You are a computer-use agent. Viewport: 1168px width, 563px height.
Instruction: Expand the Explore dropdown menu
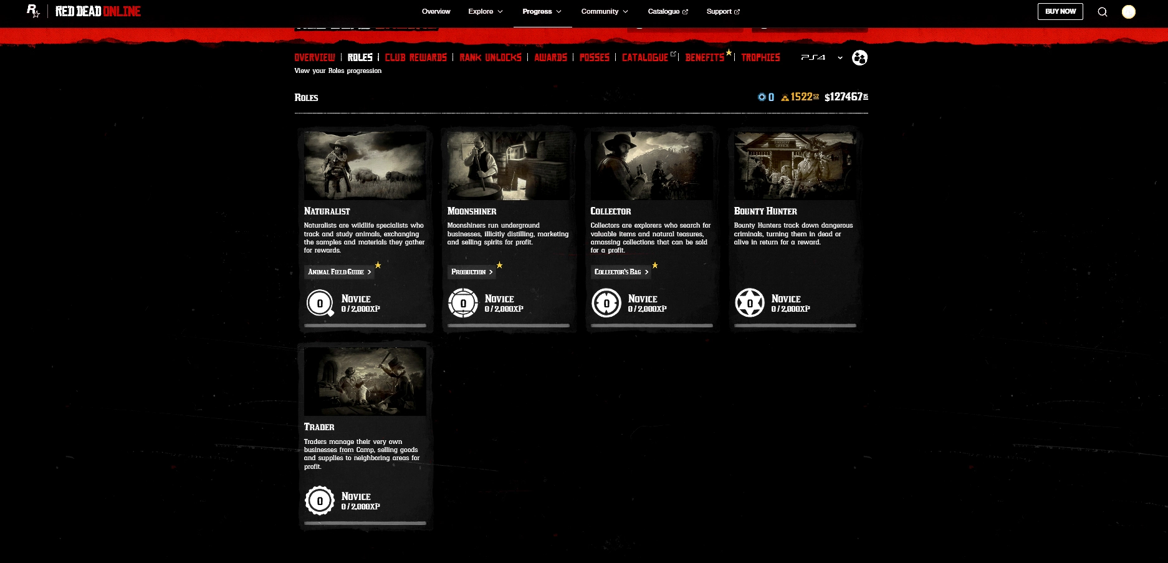pyautogui.click(x=486, y=11)
